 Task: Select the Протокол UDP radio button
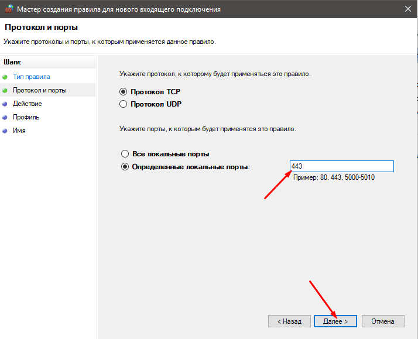pos(123,104)
